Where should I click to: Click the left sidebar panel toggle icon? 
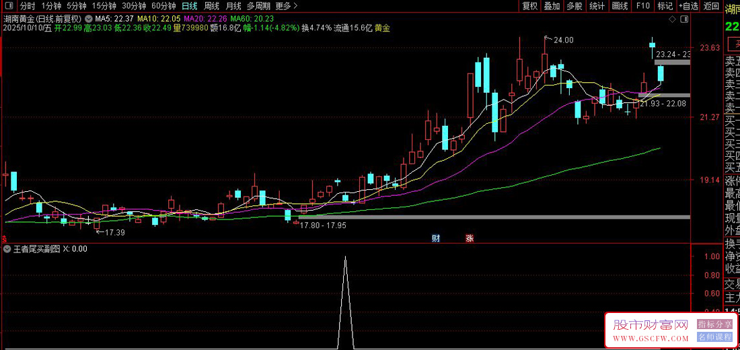pos(7,6)
